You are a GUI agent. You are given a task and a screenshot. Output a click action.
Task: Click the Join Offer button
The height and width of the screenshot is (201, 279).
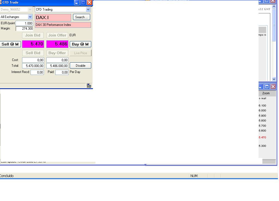tap(57, 35)
